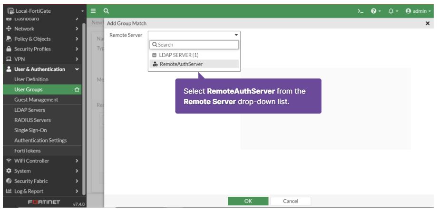The height and width of the screenshot is (211, 437).
Task: Click the Search field in dropdown
Action: [x=194, y=45]
